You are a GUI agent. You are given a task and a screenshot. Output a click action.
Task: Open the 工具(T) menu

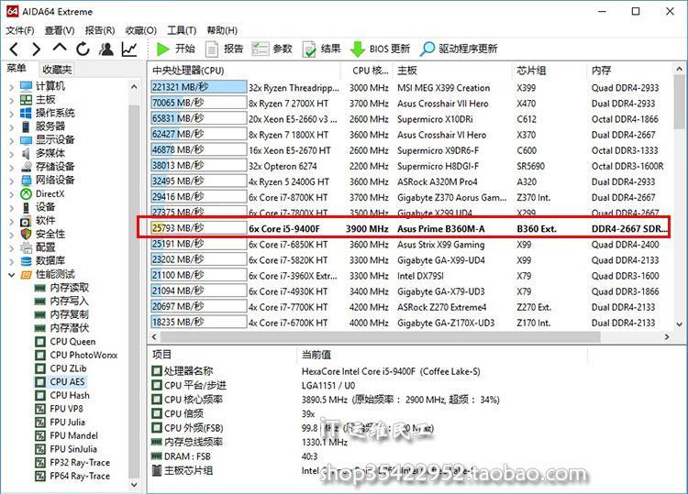182,29
